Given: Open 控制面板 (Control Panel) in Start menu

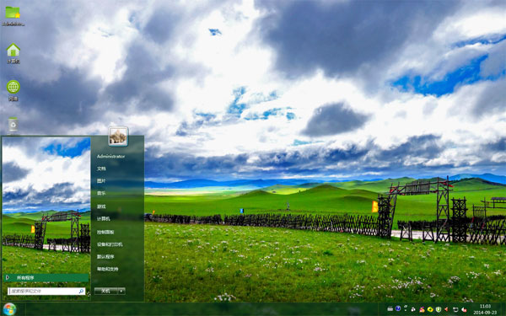Looking at the screenshot, I should click(105, 232).
